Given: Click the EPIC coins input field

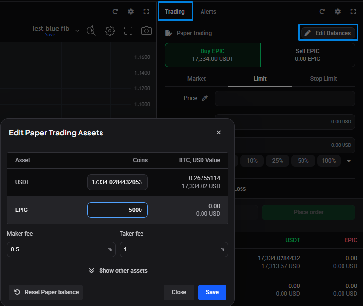Looking at the screenshot, I should [118, 210].
